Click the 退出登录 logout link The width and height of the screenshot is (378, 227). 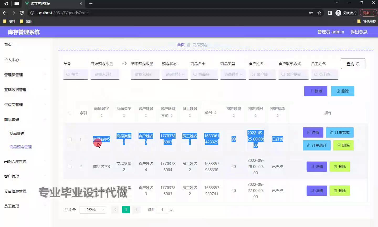[x=359, y=32]
